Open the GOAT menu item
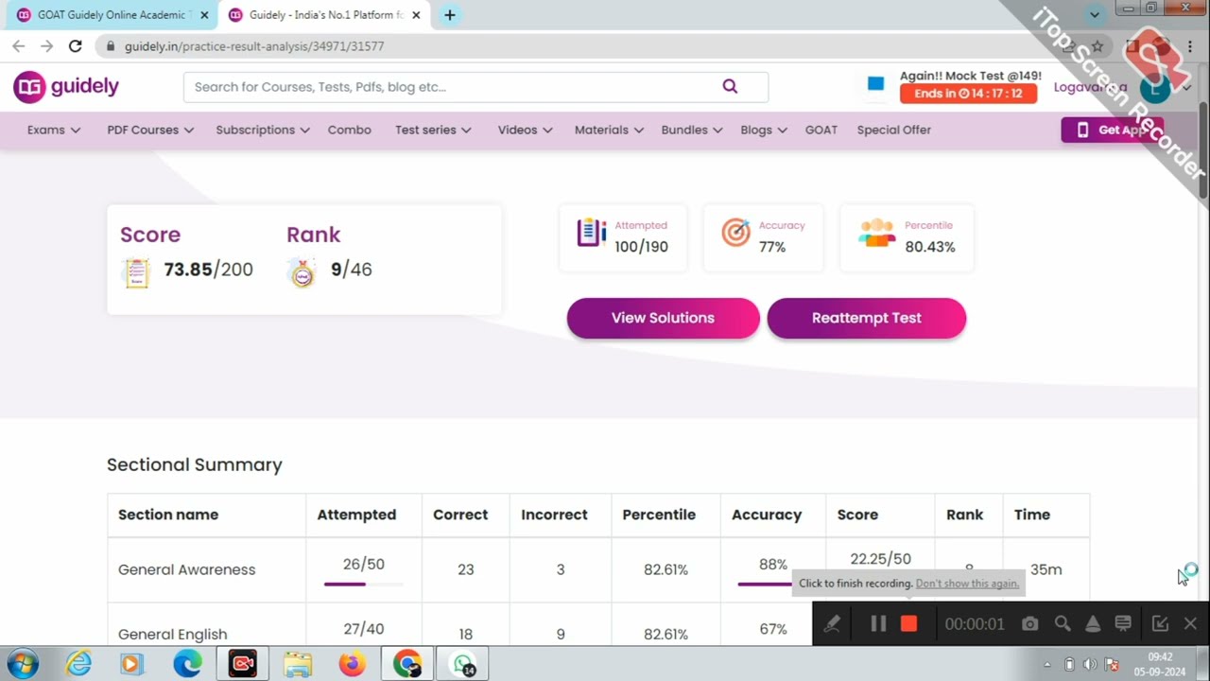 821,130
